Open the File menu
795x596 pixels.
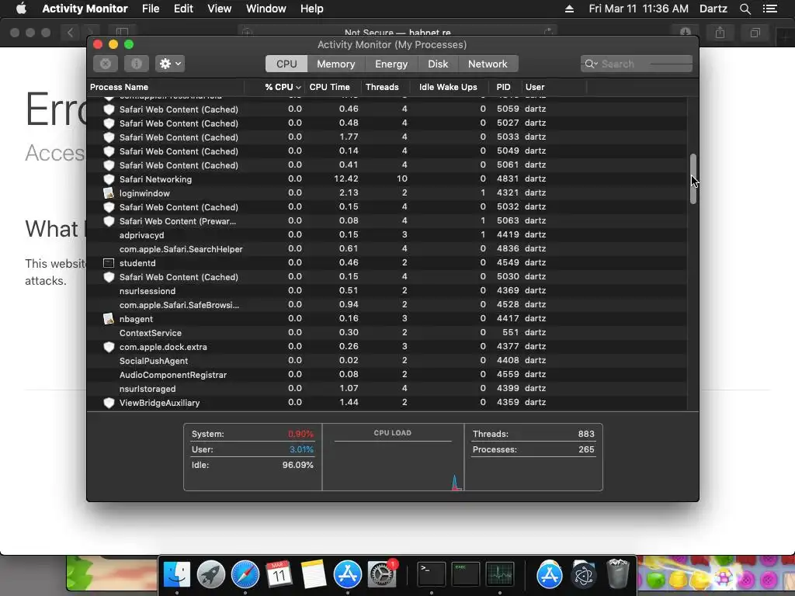[151, 9]
